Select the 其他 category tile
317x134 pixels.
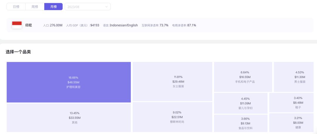(x=69, y=118)
